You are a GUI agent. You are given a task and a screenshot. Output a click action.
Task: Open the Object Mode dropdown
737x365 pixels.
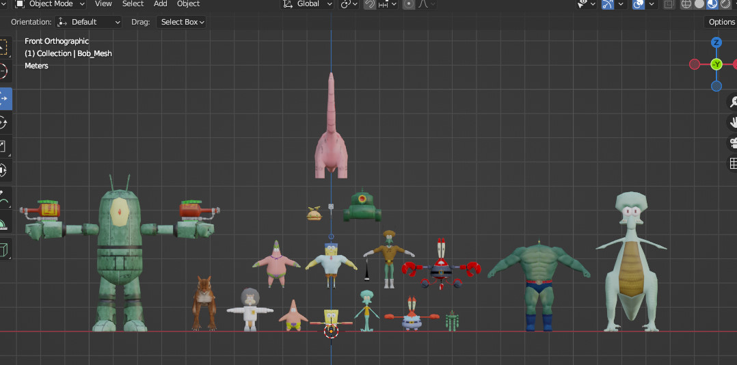pyautogui.click(x=49, y=4)
